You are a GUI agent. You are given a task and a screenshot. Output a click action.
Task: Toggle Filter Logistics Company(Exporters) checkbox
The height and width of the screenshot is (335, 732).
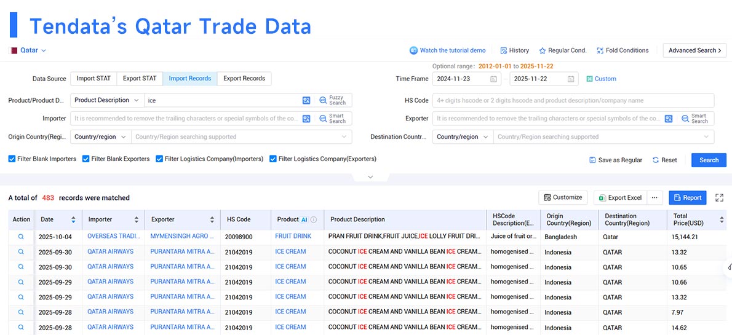click(273, 159)
